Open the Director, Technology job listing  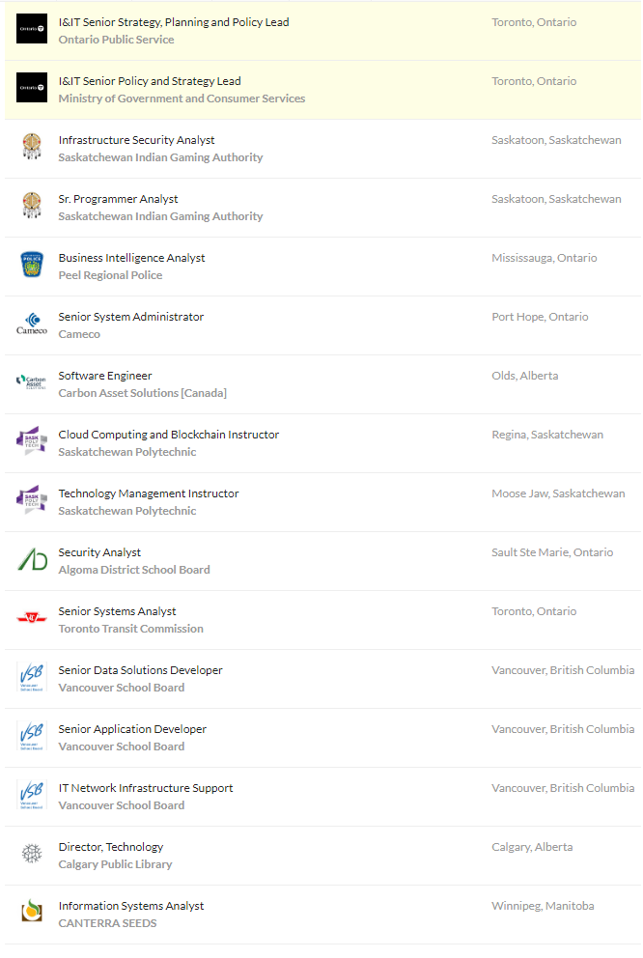[111, 847]
